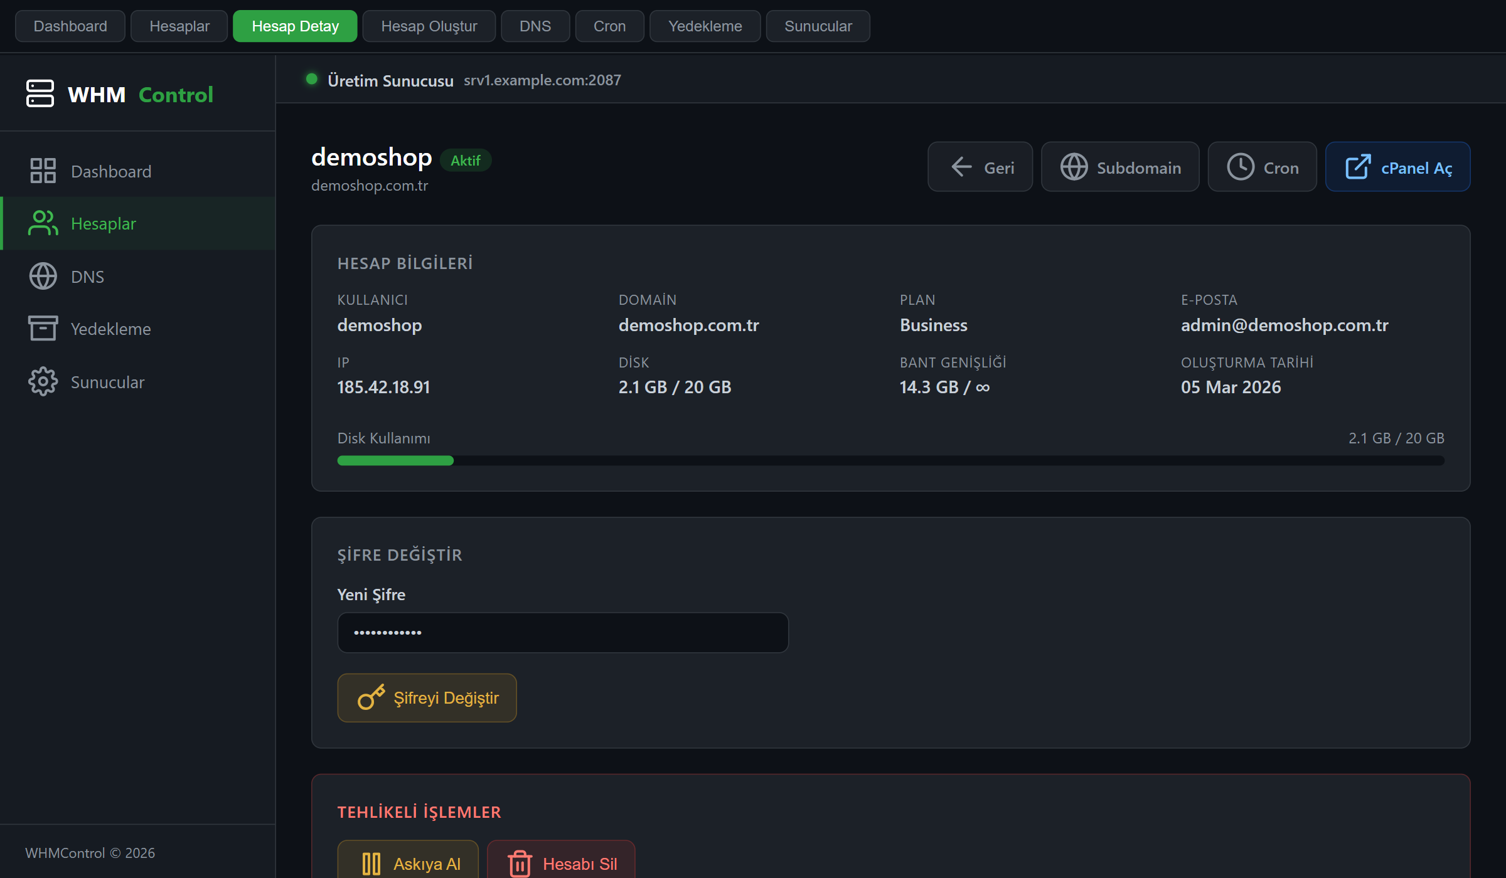Click the trash icon on Hesabı Sil
Image resolution: width=1506 pixels, height=878 pixels.
(520, 864)
